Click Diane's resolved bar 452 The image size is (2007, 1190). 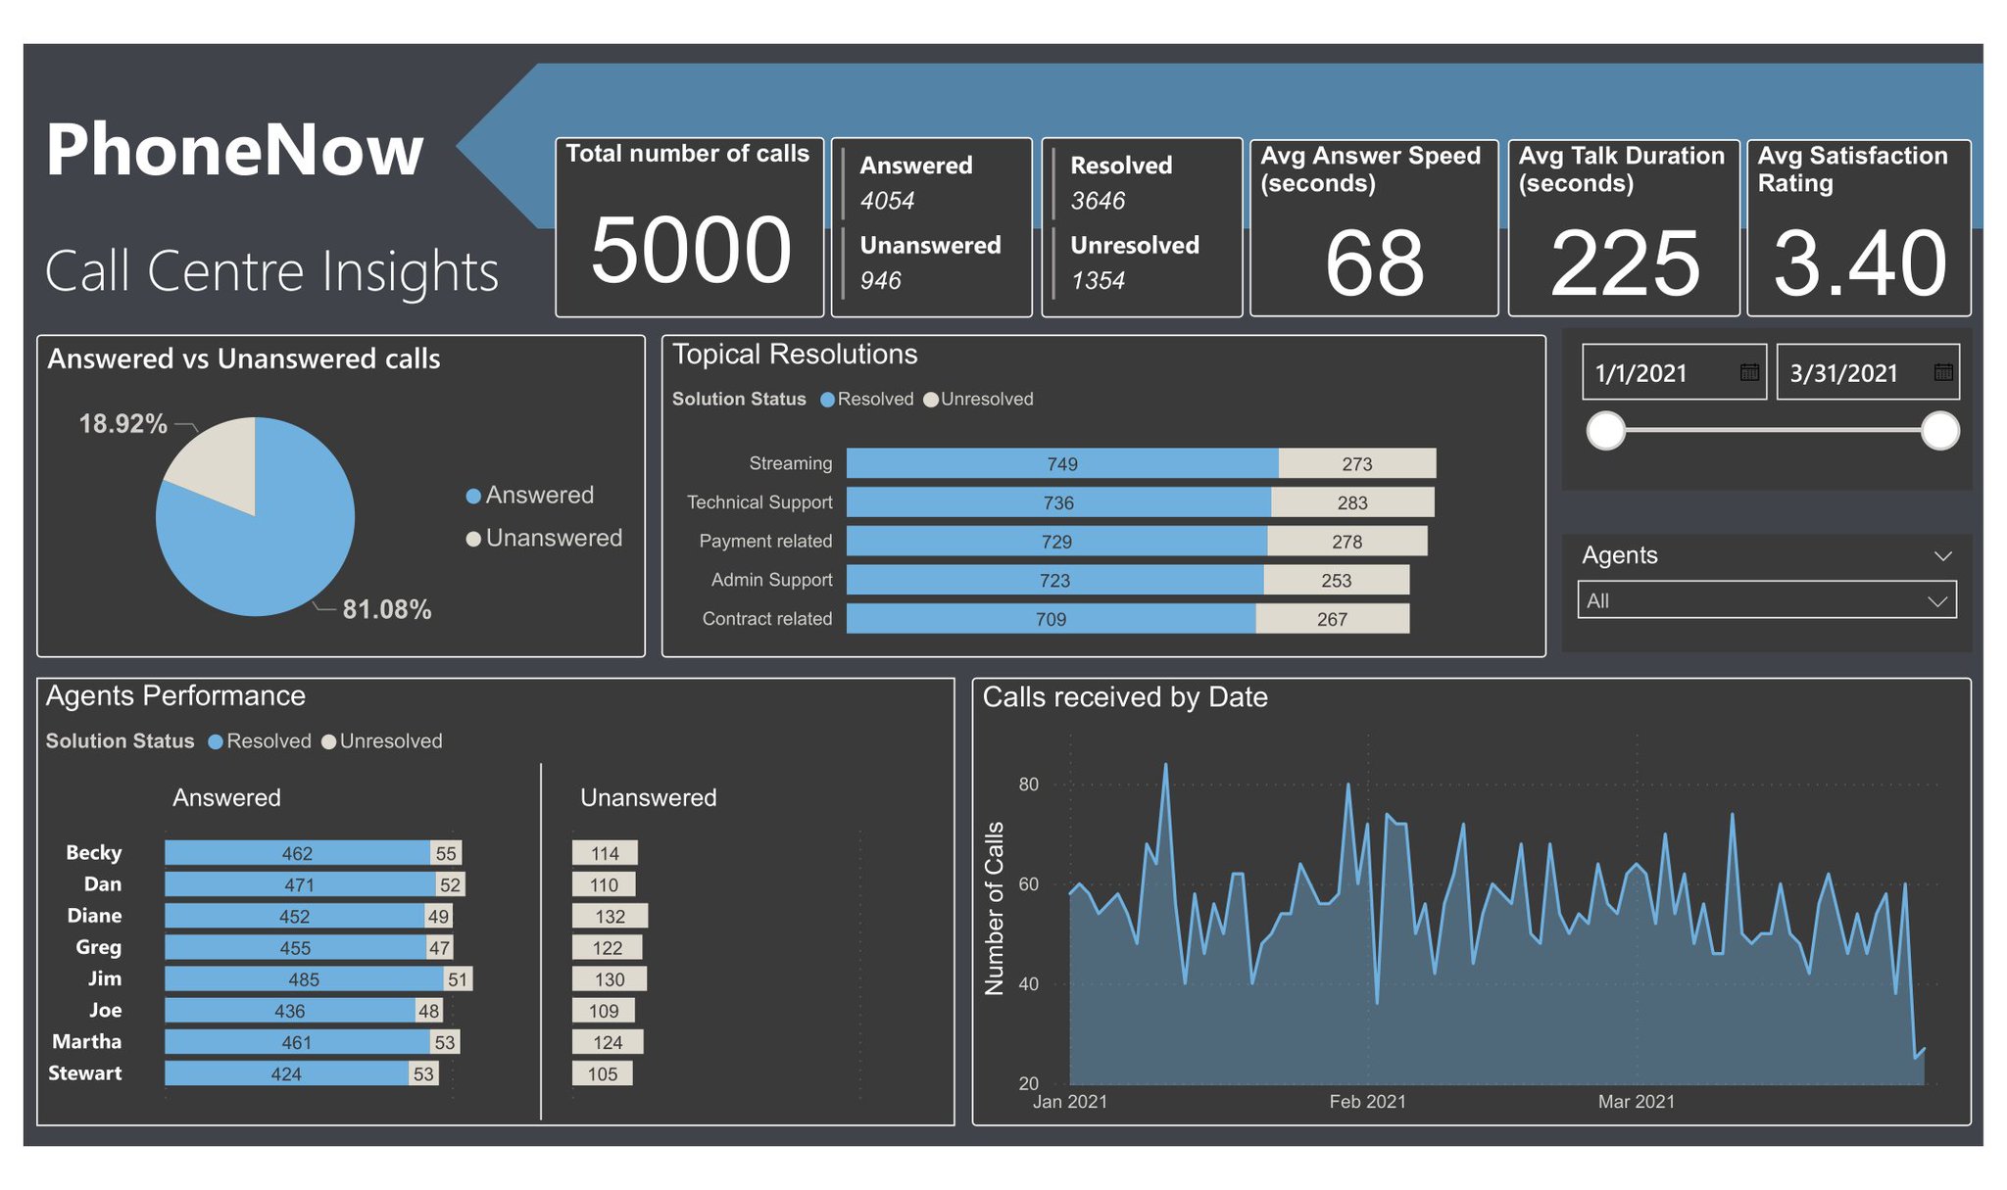point(294,916)
